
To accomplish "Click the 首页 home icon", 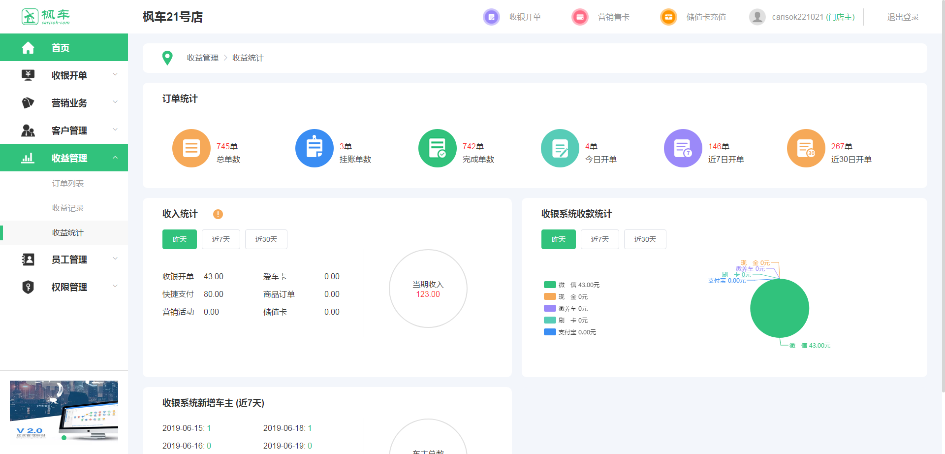I will (28, 48).
